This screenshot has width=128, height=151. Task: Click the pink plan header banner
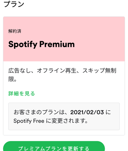[64, 39]
